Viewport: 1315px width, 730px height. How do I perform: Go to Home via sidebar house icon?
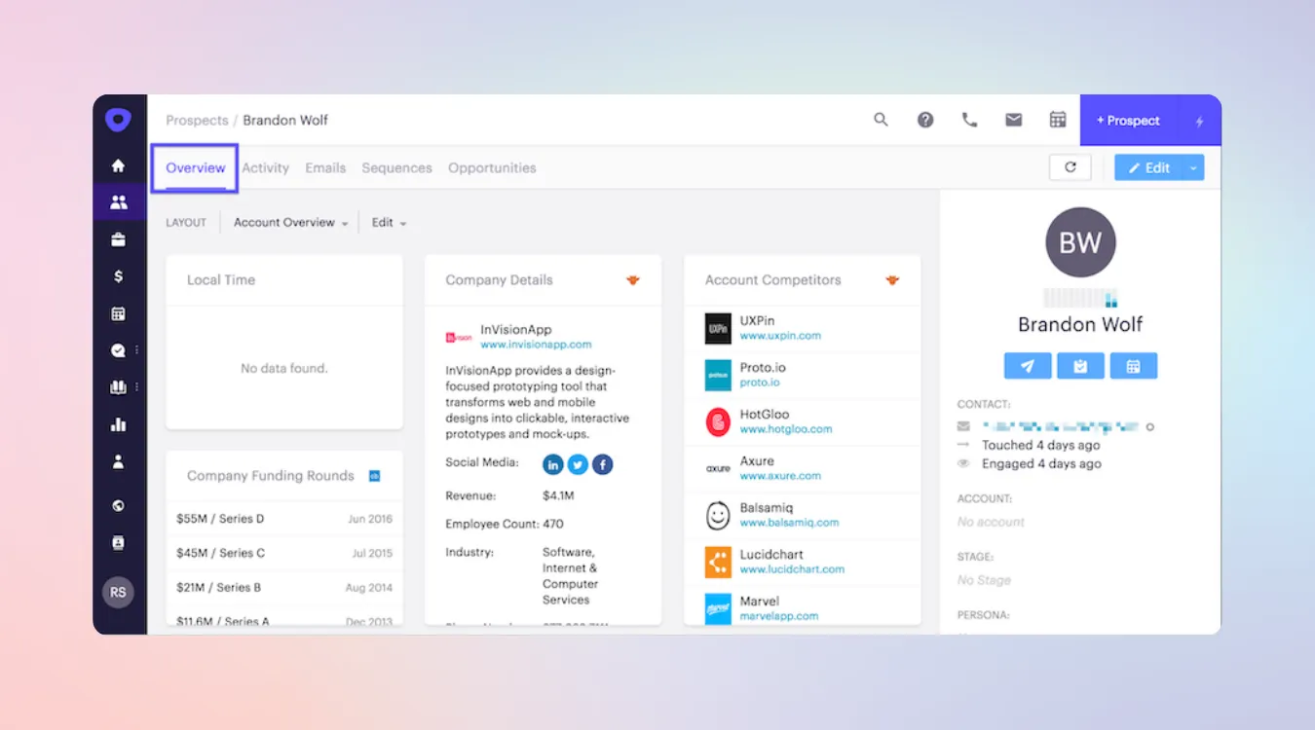tap(119, 165)
